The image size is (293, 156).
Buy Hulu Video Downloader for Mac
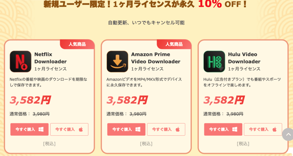263,129
